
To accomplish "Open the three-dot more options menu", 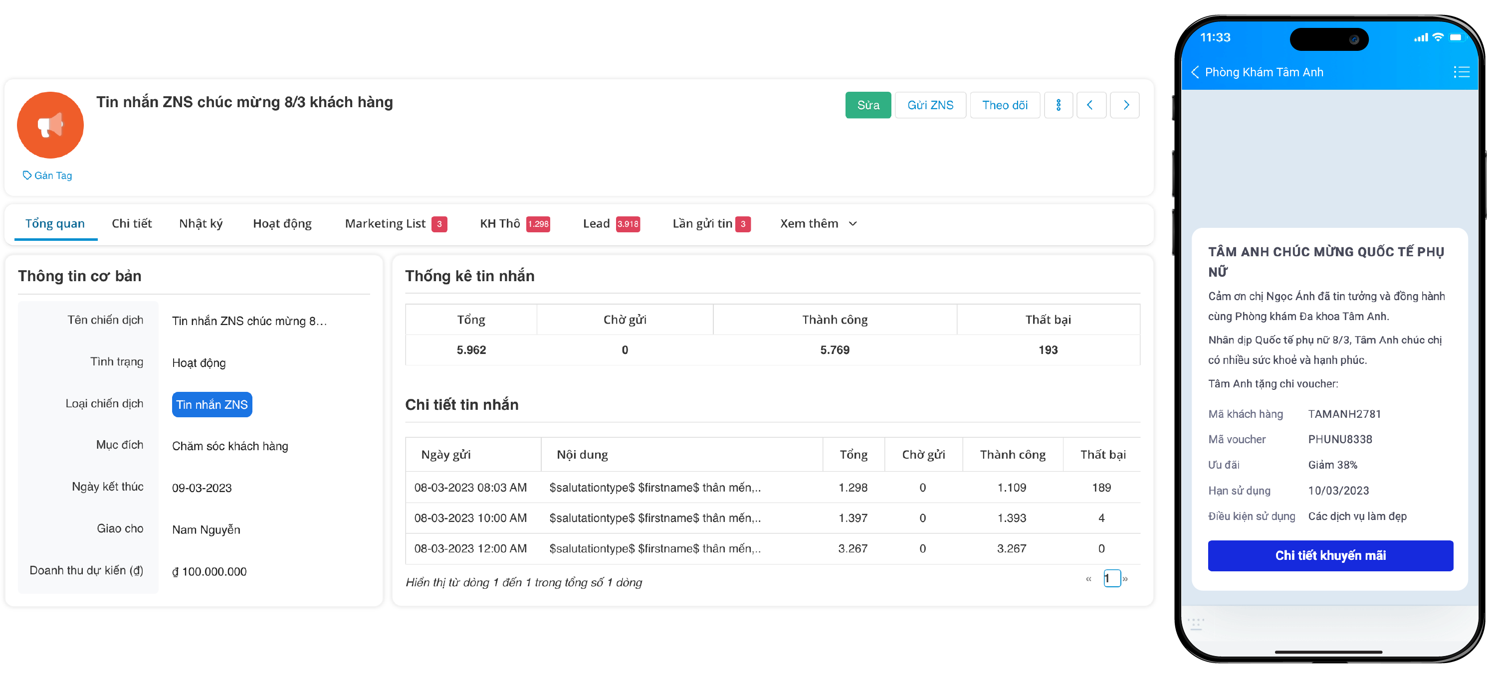I will [x=1058, y=105].
